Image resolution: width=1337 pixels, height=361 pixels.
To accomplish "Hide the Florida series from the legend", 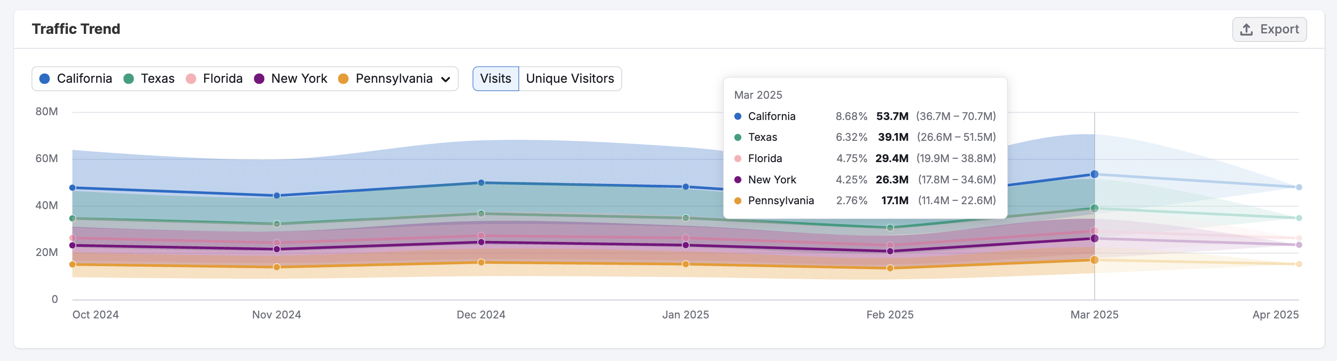I will [223, 79].
